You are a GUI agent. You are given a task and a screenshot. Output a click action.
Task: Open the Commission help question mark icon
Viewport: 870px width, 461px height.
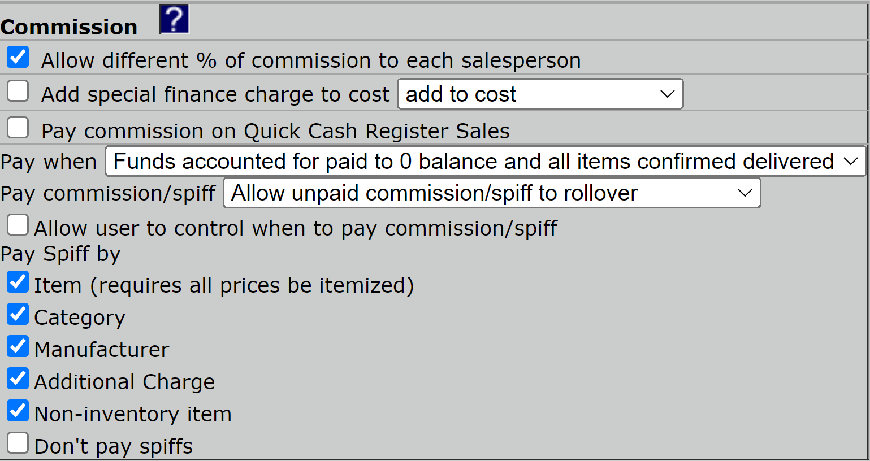coord(174,19)
